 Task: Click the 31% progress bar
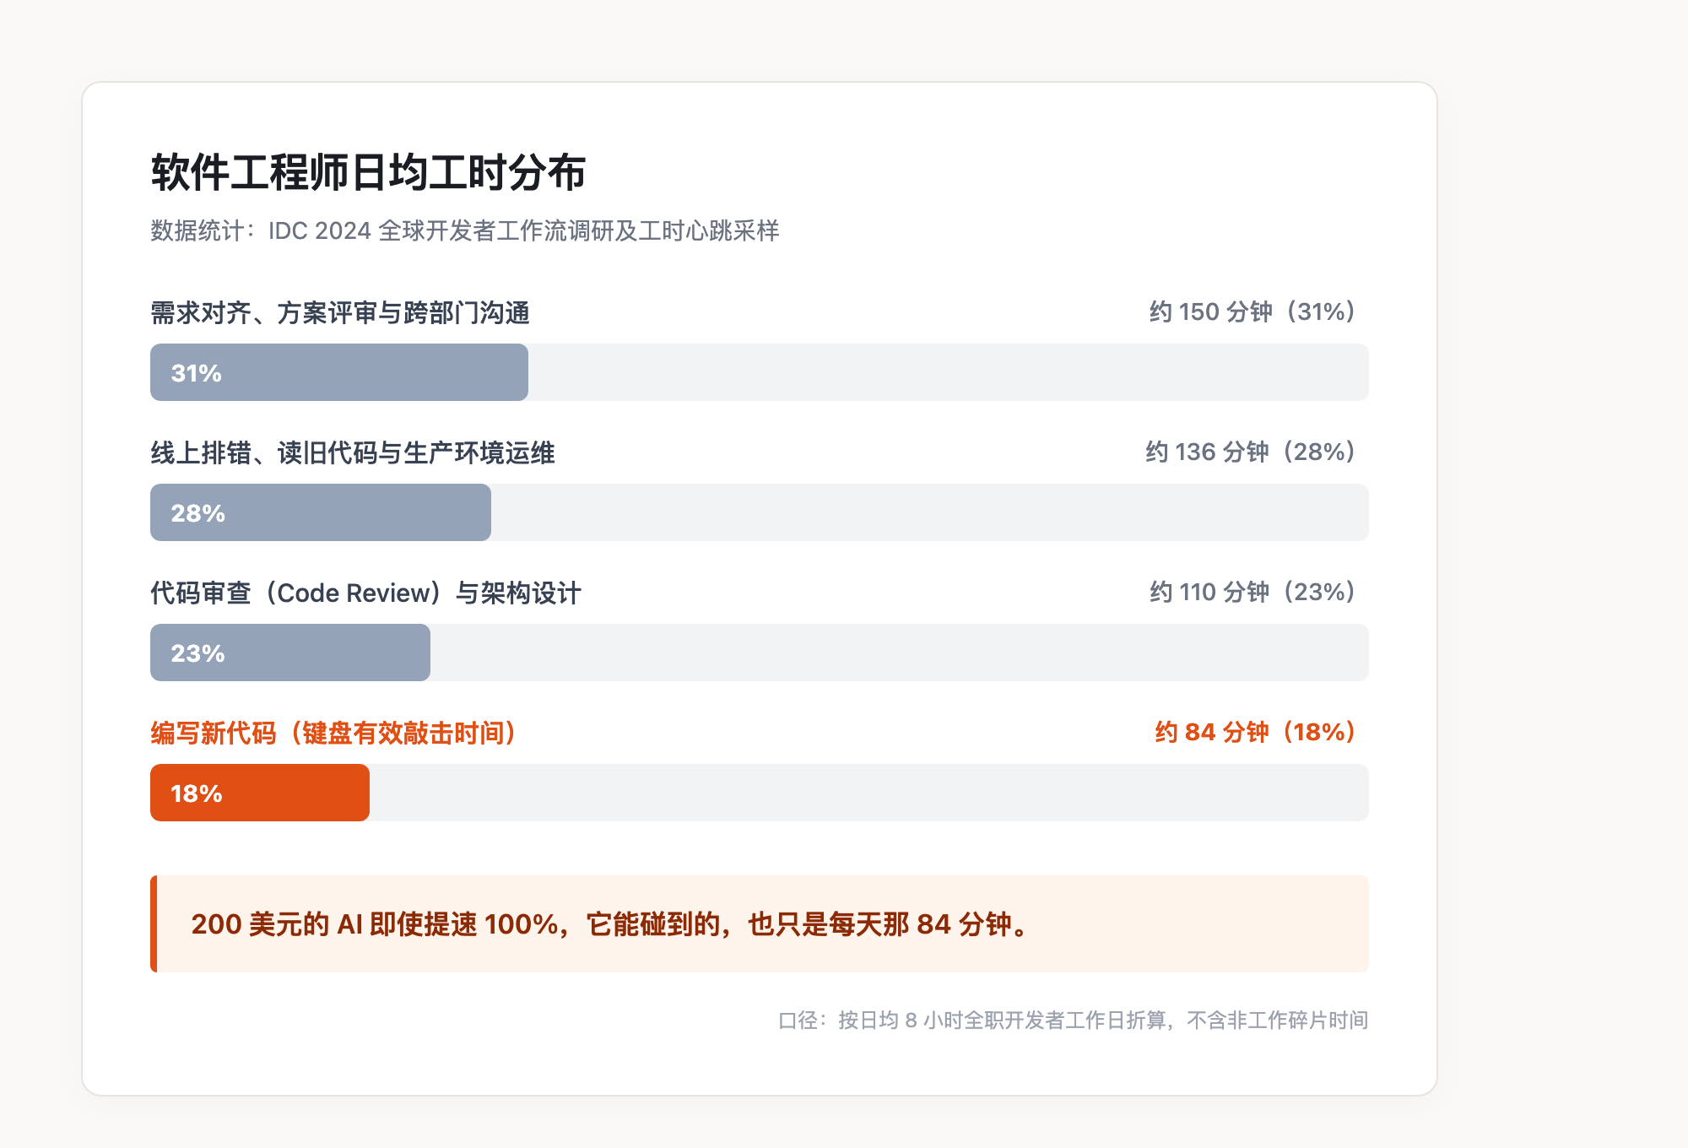coord(339,372)
